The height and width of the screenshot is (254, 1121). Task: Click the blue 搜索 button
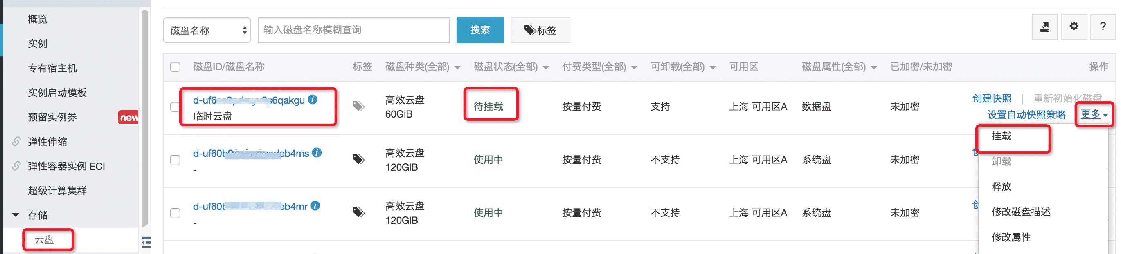point(479,30)
